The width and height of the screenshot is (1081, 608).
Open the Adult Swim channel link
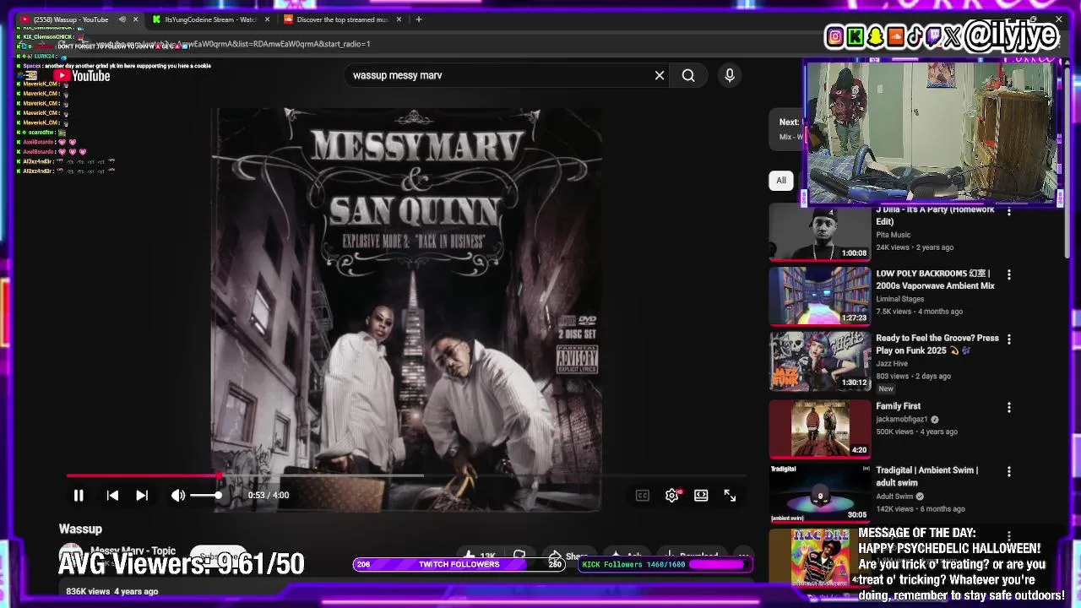(894, 497)
